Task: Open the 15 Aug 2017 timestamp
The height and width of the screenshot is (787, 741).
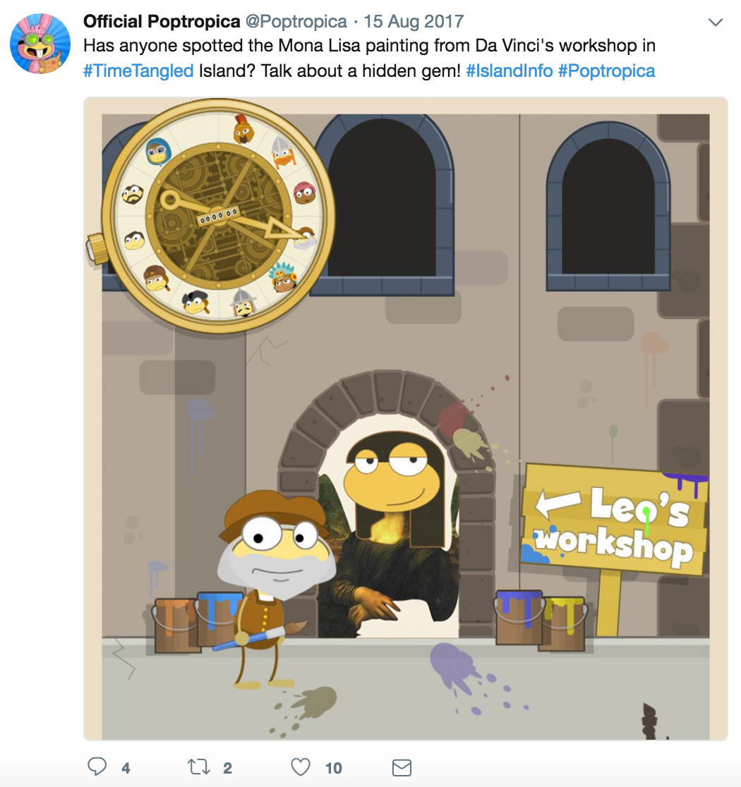Action: [414, 22]
